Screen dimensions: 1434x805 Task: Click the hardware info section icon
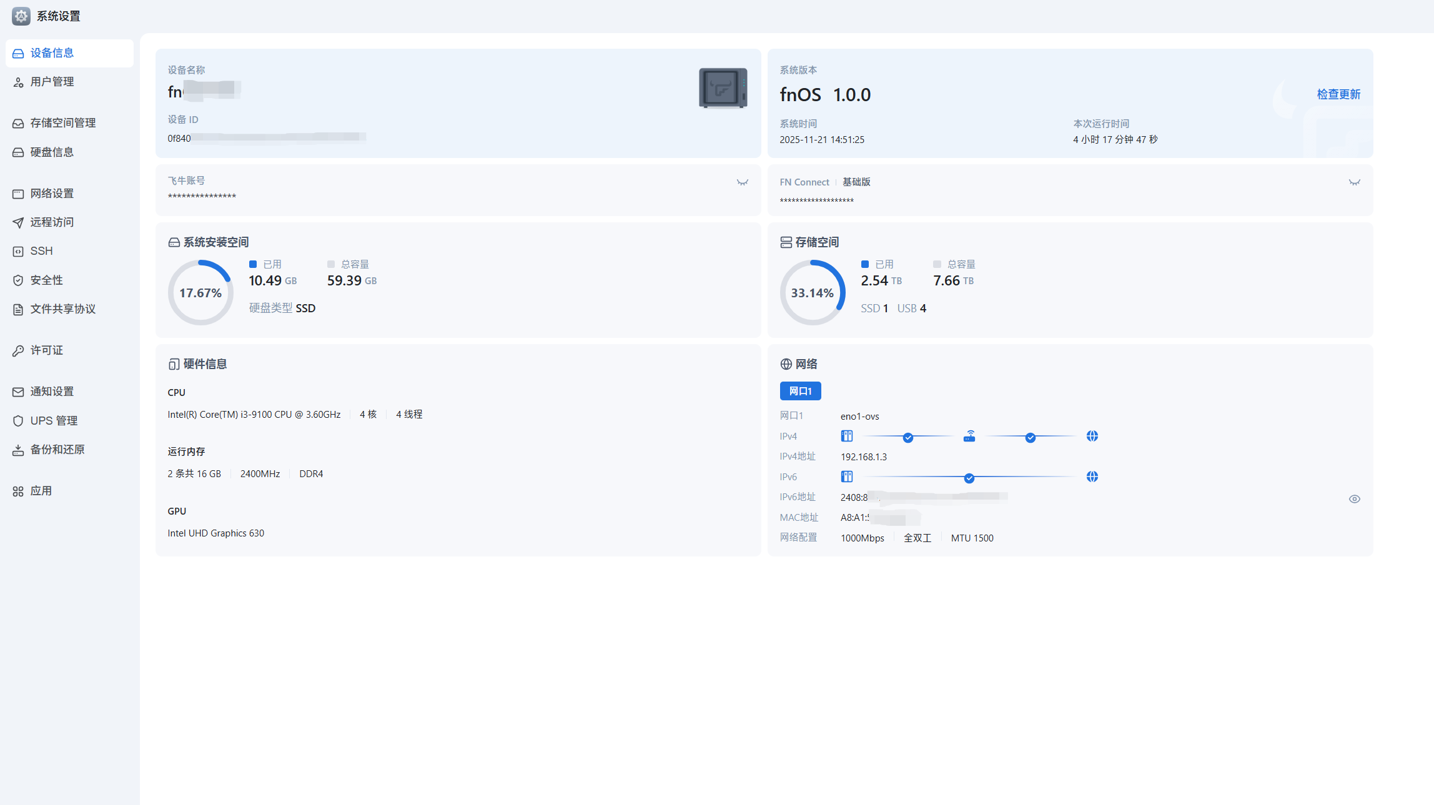[174, 364]
